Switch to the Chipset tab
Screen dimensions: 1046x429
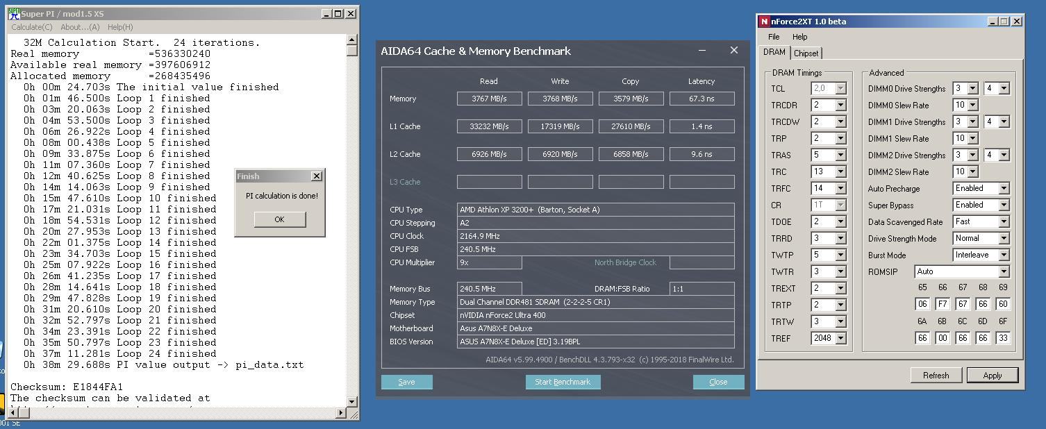pos(806,53)
